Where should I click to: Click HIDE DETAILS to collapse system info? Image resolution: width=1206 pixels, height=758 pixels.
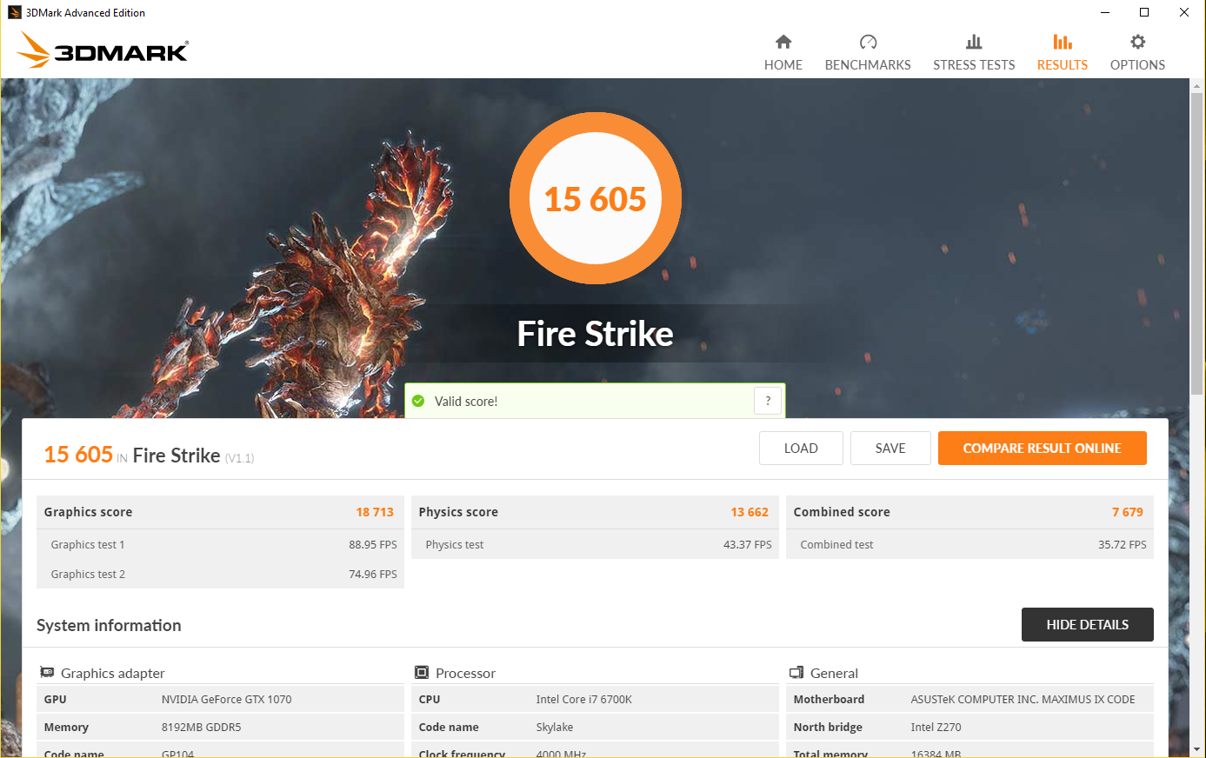pyautogui.click(x=1088, y=625)
